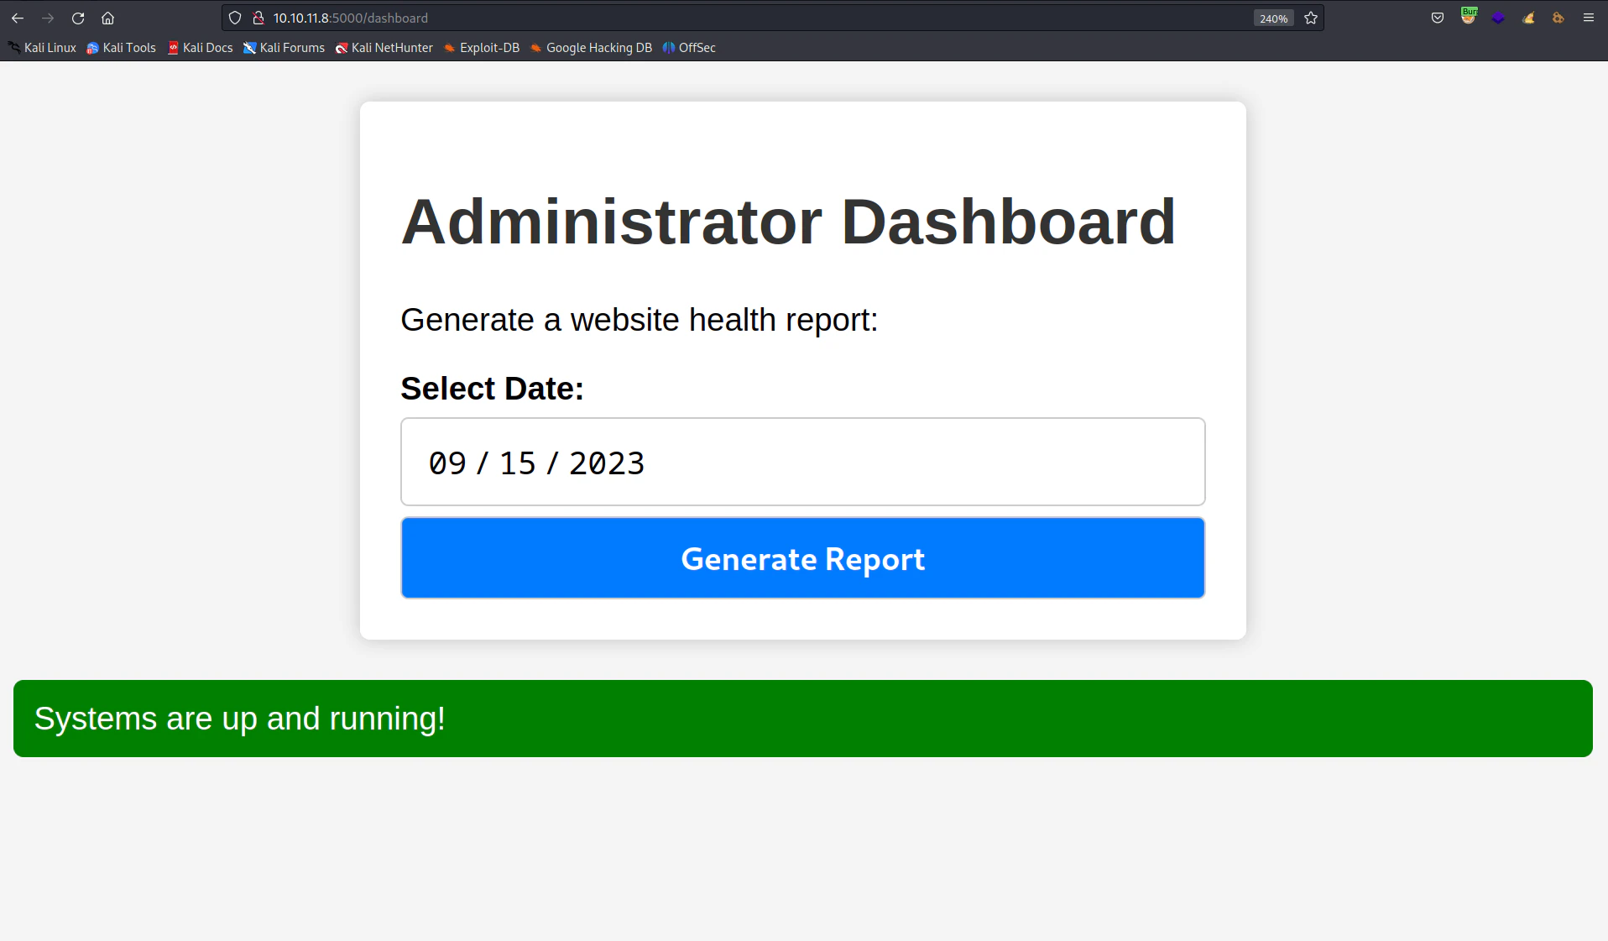This screenshot has height=941, width=1608.
Task: Go back to the previous page
Action: click(x=18, y=18)
